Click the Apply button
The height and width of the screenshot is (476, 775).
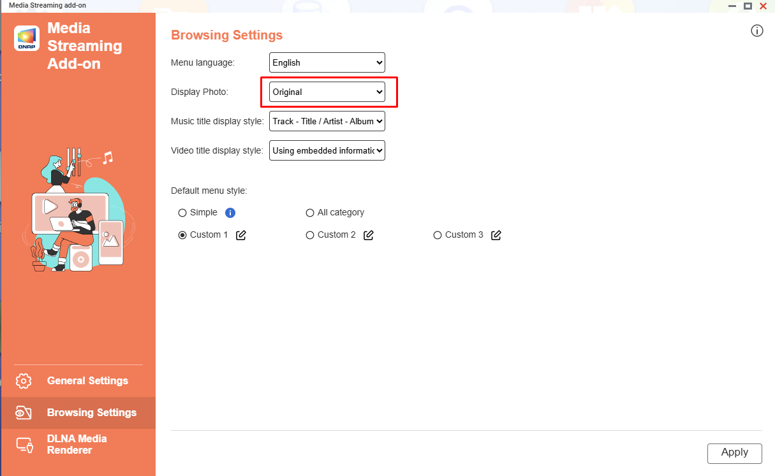[x=735, y=453]
